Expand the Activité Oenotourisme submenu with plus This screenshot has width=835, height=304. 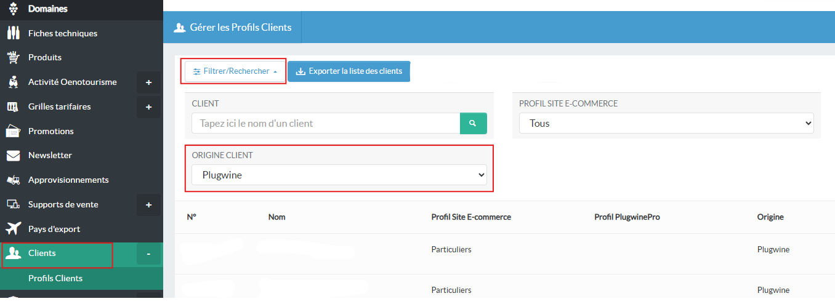148,82
